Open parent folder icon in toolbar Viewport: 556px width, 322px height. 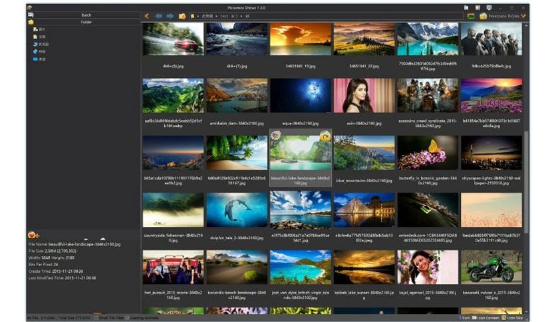tap(182, 16)
